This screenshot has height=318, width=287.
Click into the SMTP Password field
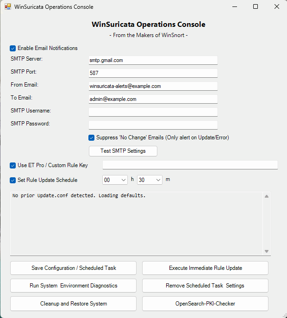(153, 125)
